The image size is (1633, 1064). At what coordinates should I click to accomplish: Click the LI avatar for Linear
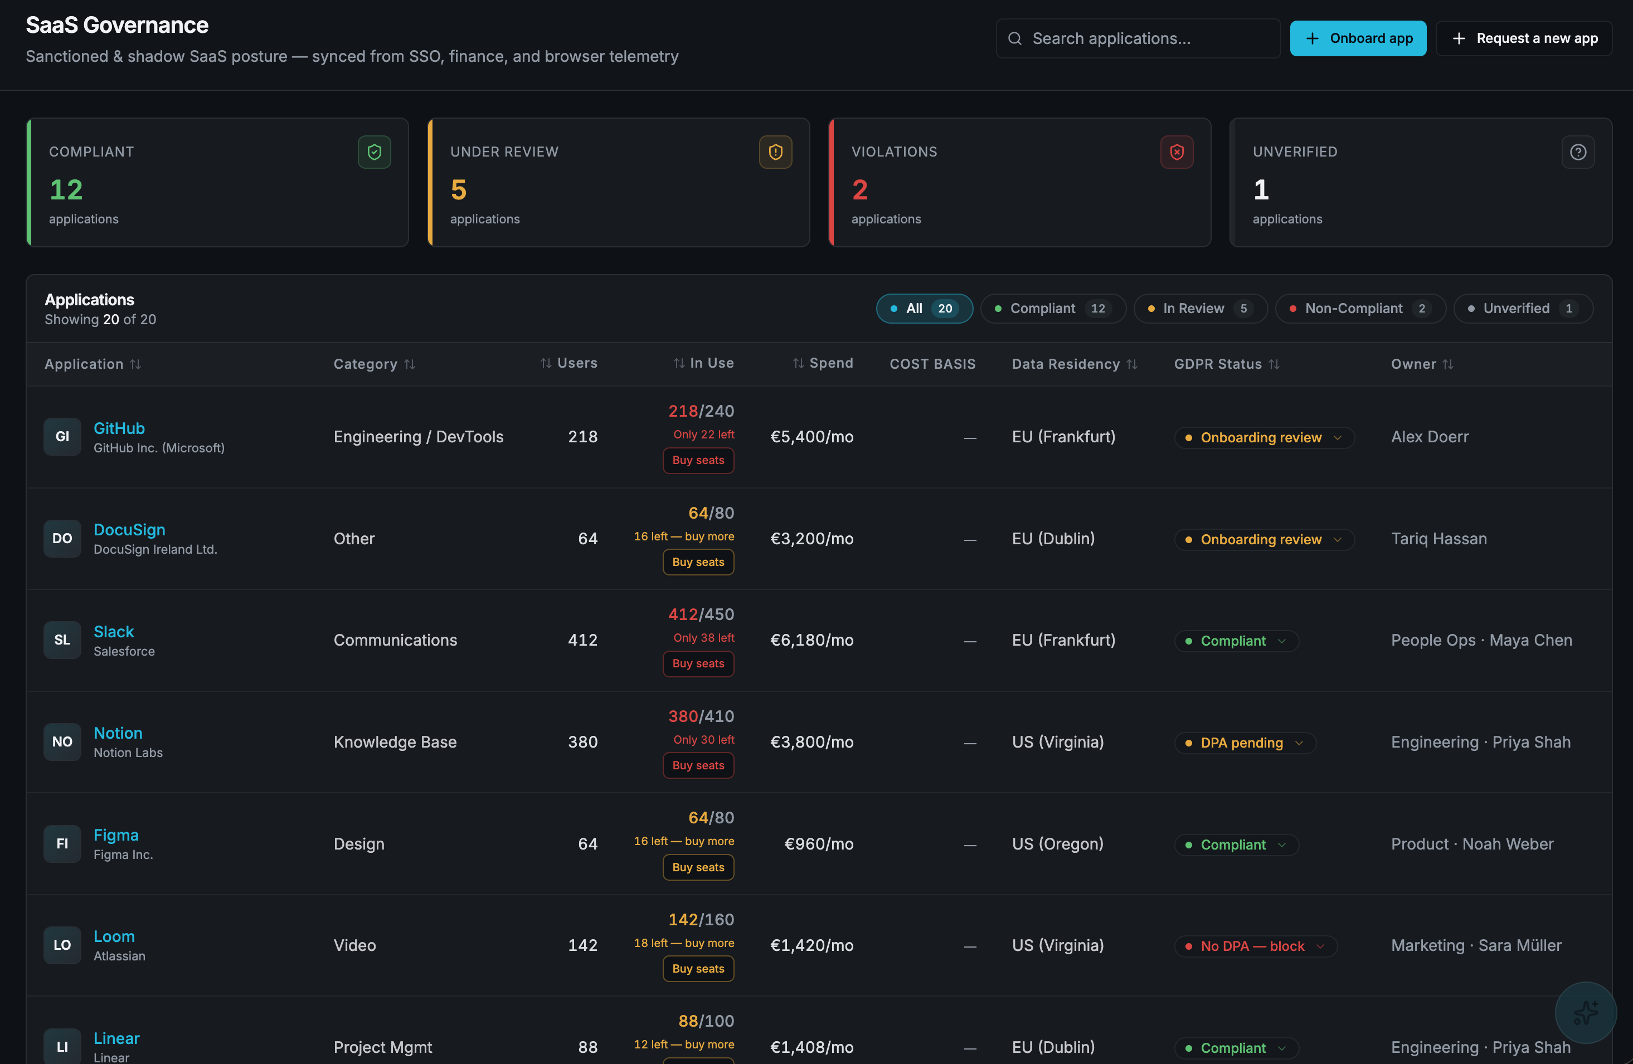coord(62,1047)
